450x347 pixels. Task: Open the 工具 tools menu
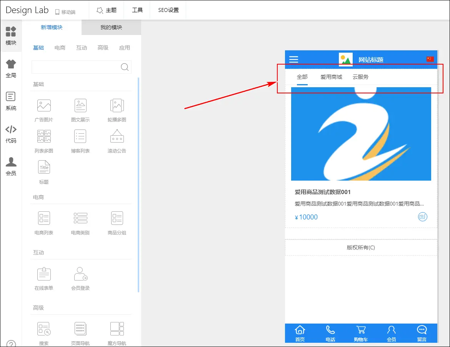(137, 10)
